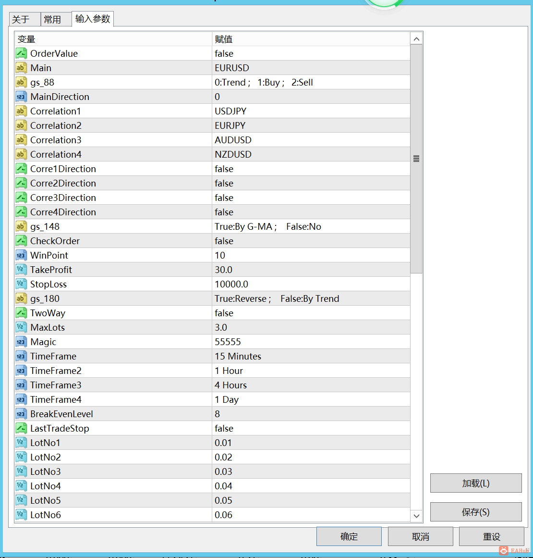
Task: Select the gs_148 string icon
Action: pyautogui.click(x=21, y=226)
